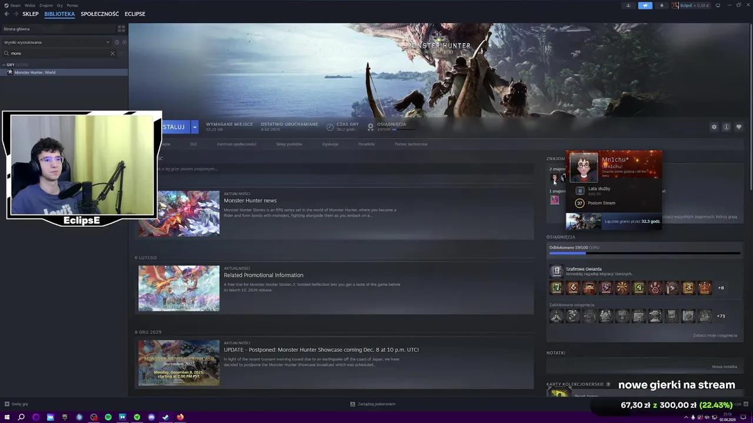
Task: Open announcements megaphone button
Action: (x=645, y=5)
